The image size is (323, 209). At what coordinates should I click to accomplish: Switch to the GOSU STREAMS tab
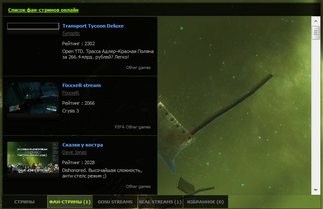[x=115, y=202]
